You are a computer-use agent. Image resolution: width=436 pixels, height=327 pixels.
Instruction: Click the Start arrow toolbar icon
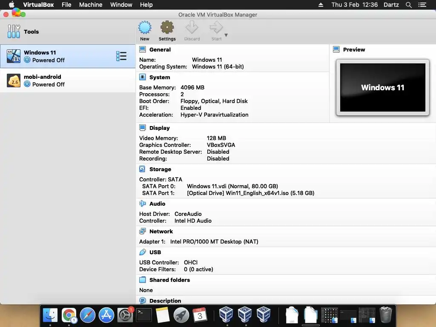[x=216, y=28]
